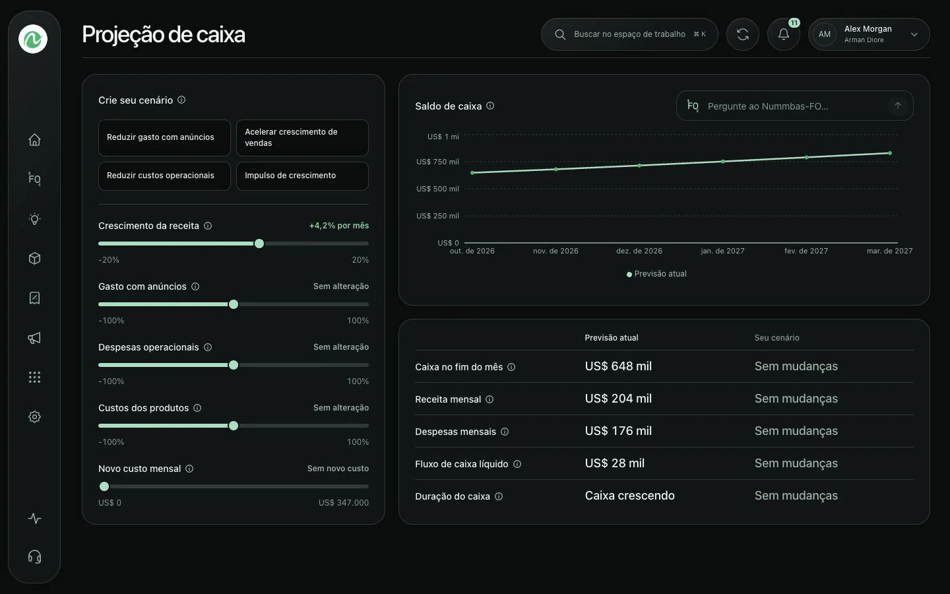The image size is (950, 594).
Task: Click the Custos dos produtos slider handle
Action: click(234, 426)
